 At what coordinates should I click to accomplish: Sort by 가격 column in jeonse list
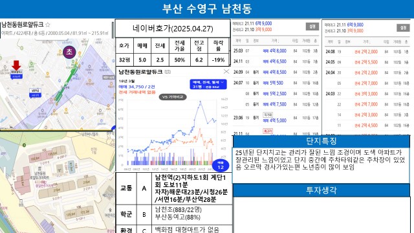[x=366, y=42]
